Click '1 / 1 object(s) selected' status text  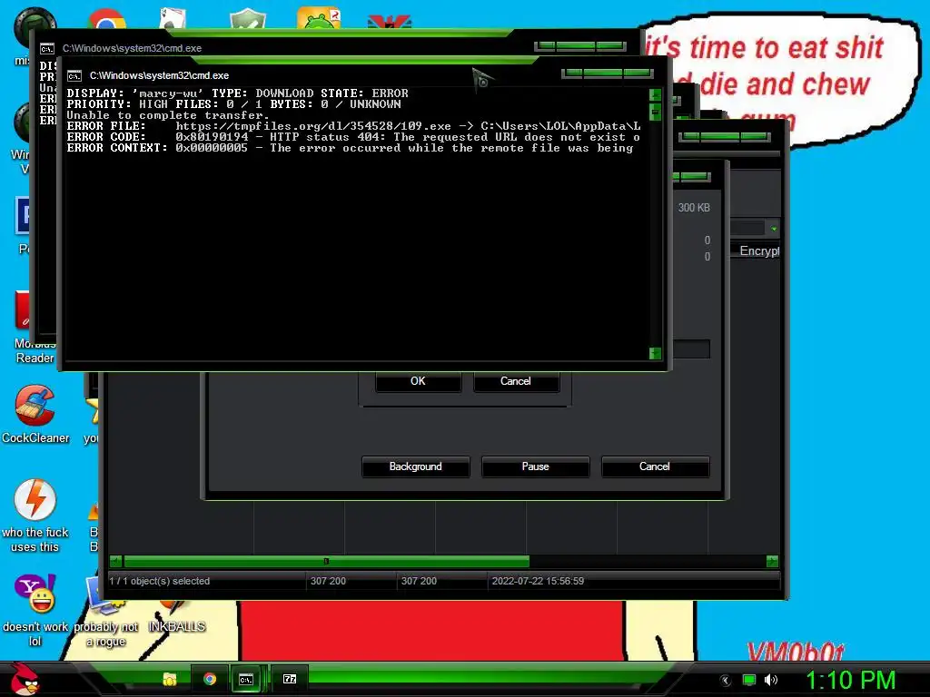pos(160,581)
